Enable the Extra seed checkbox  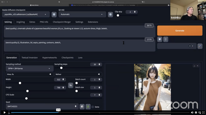click(93, 107)
